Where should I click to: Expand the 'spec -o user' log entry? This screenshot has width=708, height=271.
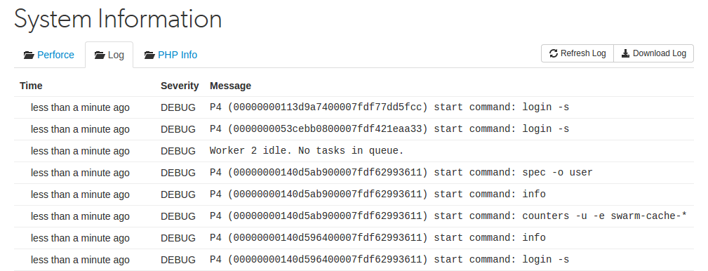354,173
